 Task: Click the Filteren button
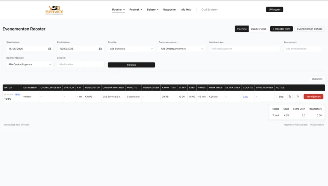click(131, 65)
